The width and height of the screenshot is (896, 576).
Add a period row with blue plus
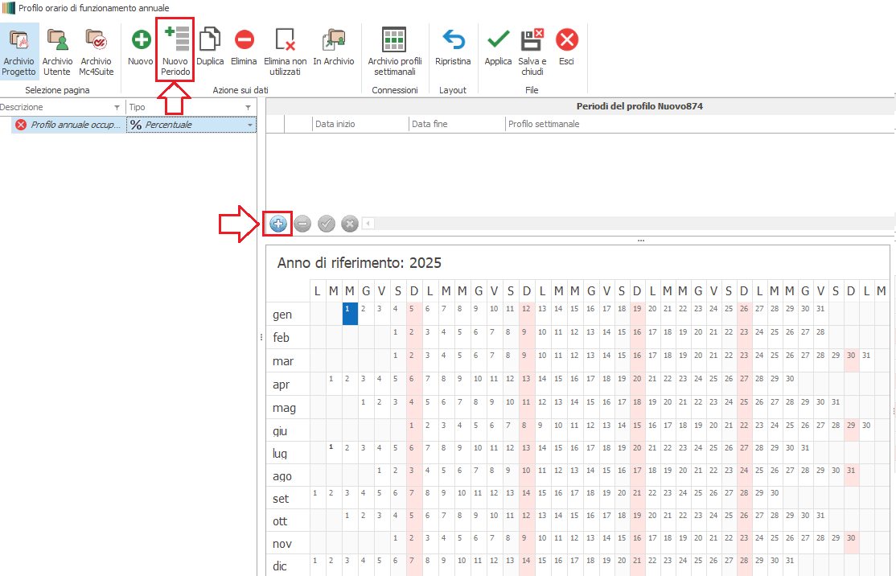click(278, 224)
